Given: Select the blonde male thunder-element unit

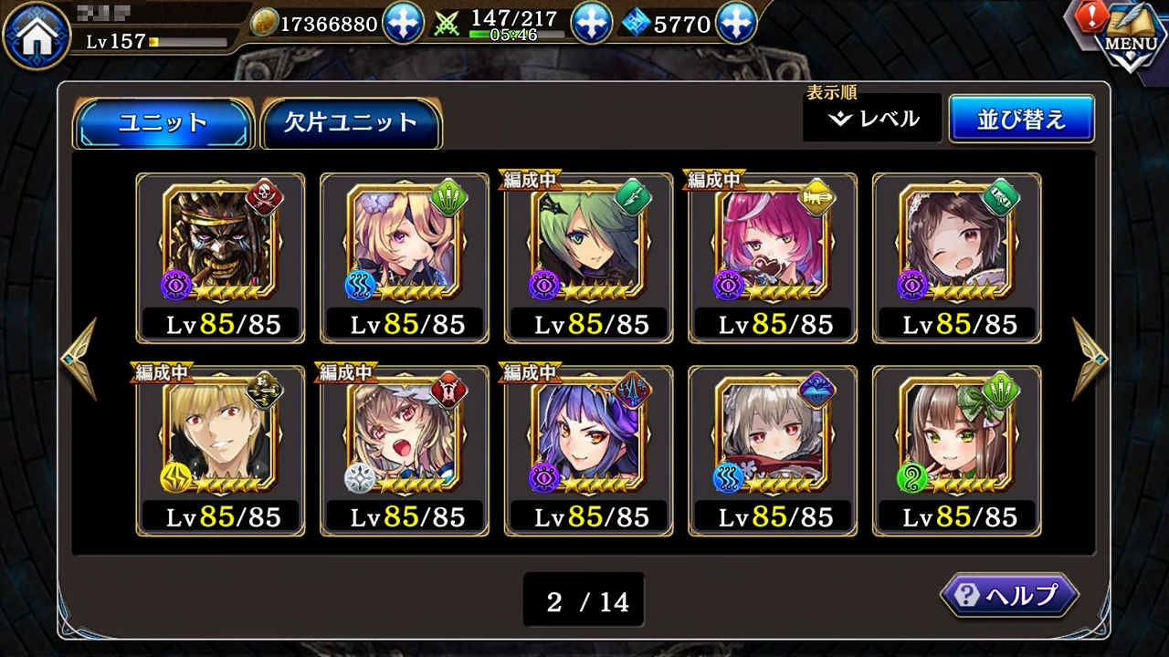Looking at the screenshot, I should coord(221,451).
